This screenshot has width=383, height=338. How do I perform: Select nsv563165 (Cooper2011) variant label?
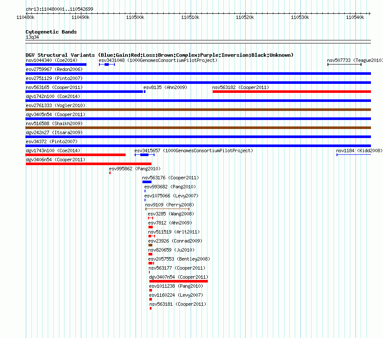pyautogui.click(x=54, y=88)
